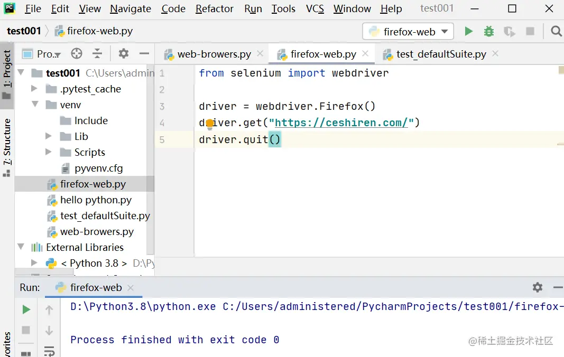Open the Tools menu
This screenshot has width=564, height=357.
tap(283, 8)
